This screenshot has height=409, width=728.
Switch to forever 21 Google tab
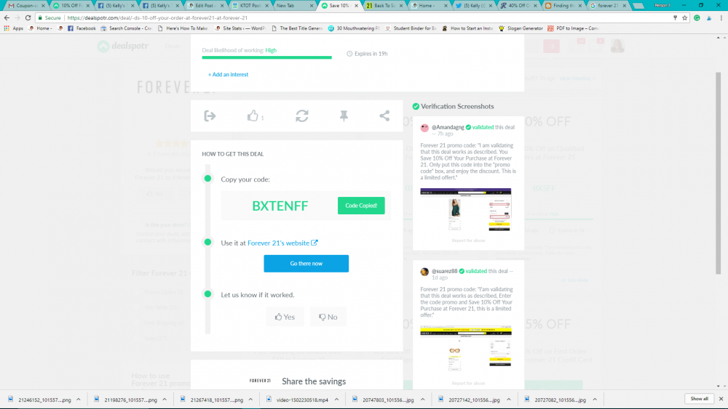tap(607, 6)
